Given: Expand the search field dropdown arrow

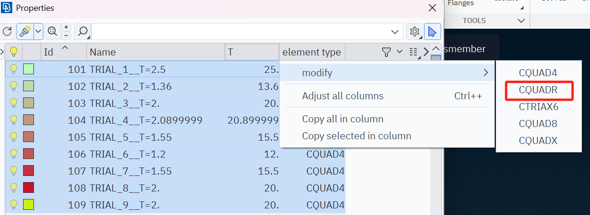Looking at the screenshot, I should (x=395, y=32).
